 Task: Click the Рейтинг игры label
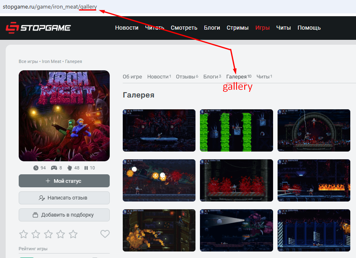pos(33,249)
